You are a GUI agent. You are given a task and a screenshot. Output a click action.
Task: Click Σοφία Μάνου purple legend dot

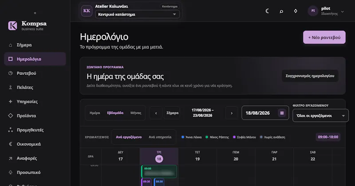click(234, 137)
